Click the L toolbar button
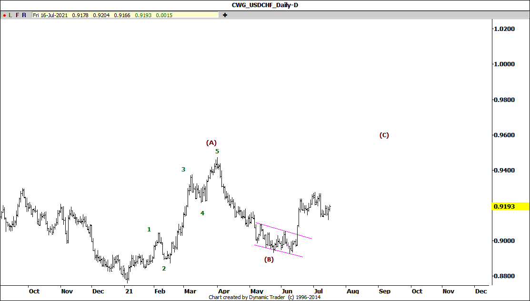530x301 pixels. (10, 15)
